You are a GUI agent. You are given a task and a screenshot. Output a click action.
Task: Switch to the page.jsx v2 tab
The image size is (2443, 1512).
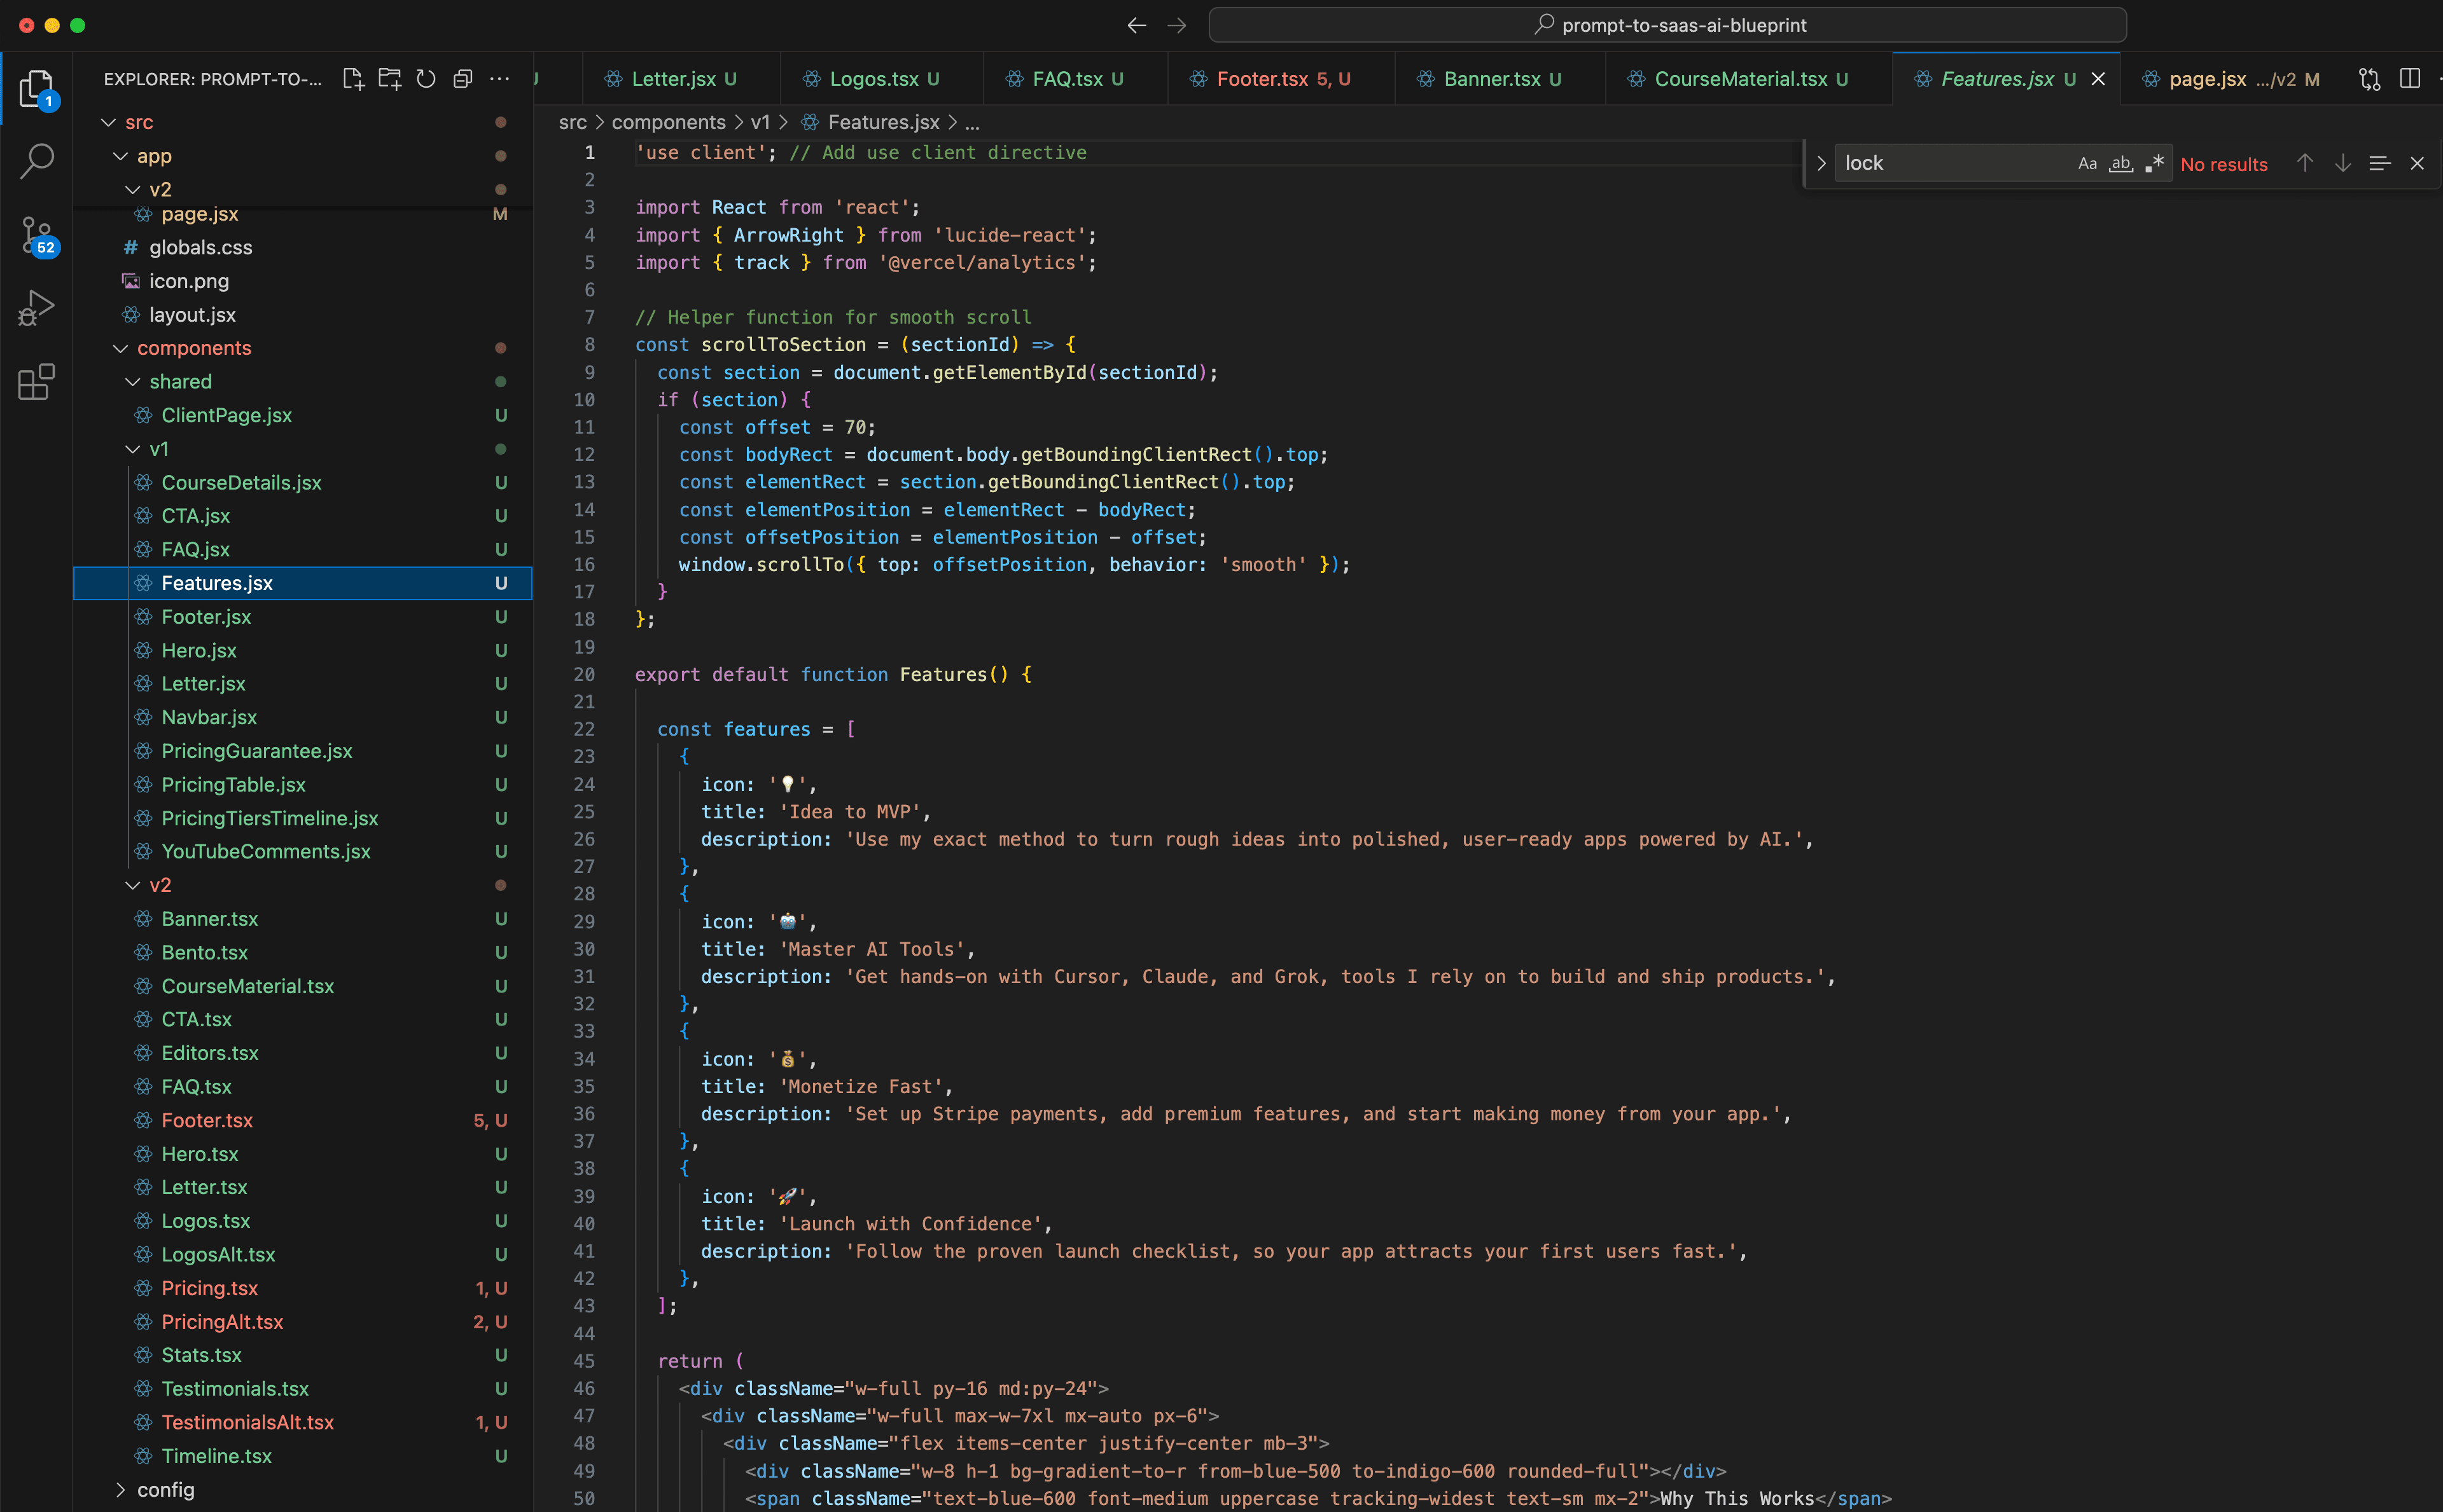point(2231,79)
